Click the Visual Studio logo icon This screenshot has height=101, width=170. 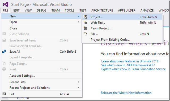[x=6, y=4]
